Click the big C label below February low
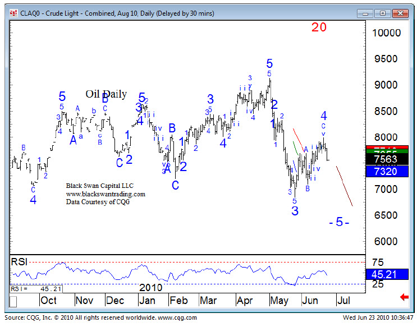Viewport: 417px width, 327px height. [175, 185]
